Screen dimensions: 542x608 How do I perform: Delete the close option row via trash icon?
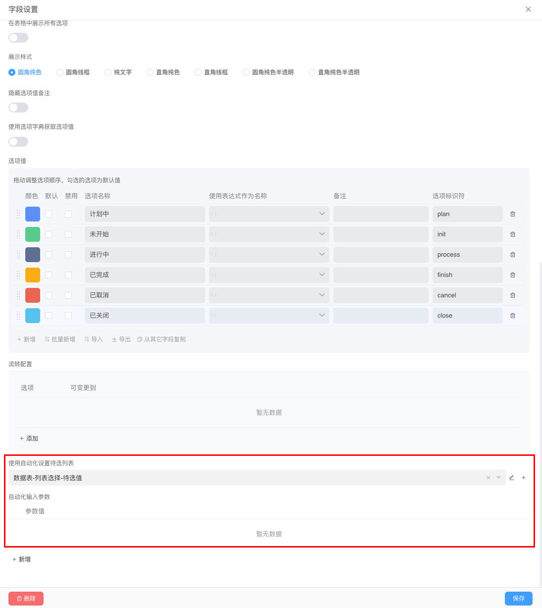click(513, 315)
